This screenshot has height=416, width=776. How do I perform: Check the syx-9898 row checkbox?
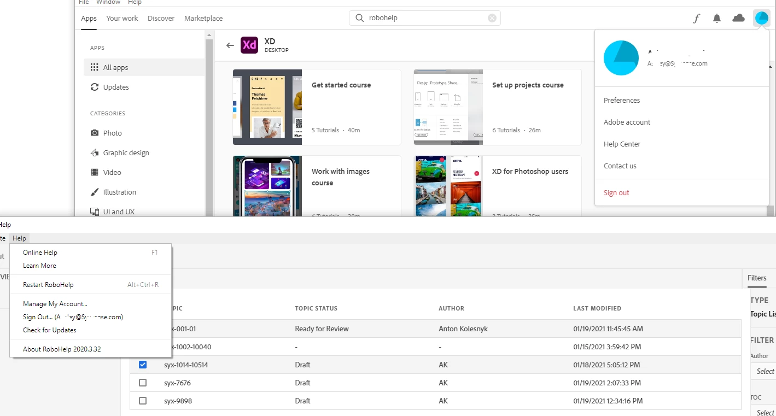[x=143, y=401]
